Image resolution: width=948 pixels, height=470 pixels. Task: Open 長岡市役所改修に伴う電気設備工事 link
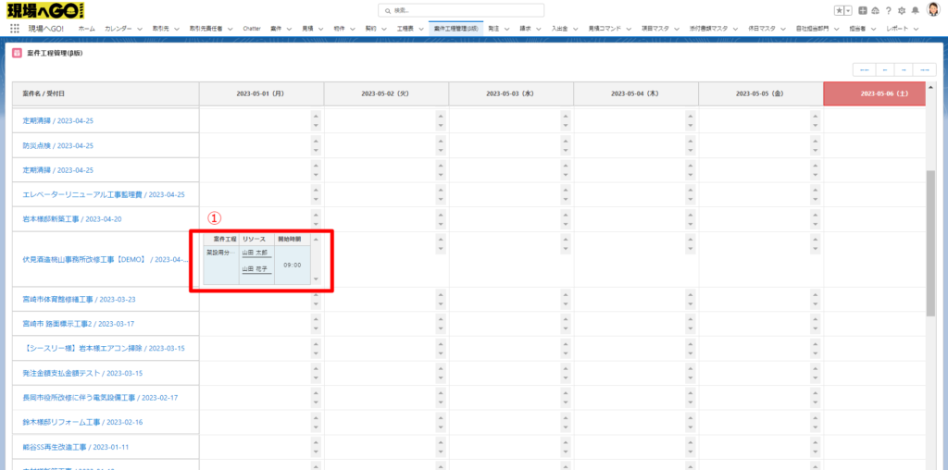(x=100, y=398)
